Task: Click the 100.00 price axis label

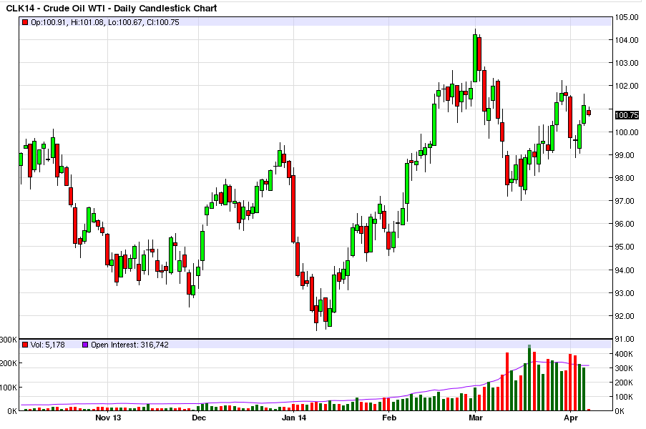Action: click(x=627, y=132)
